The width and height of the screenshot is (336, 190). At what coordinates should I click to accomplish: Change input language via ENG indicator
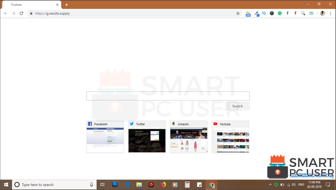tap(301, 185)
